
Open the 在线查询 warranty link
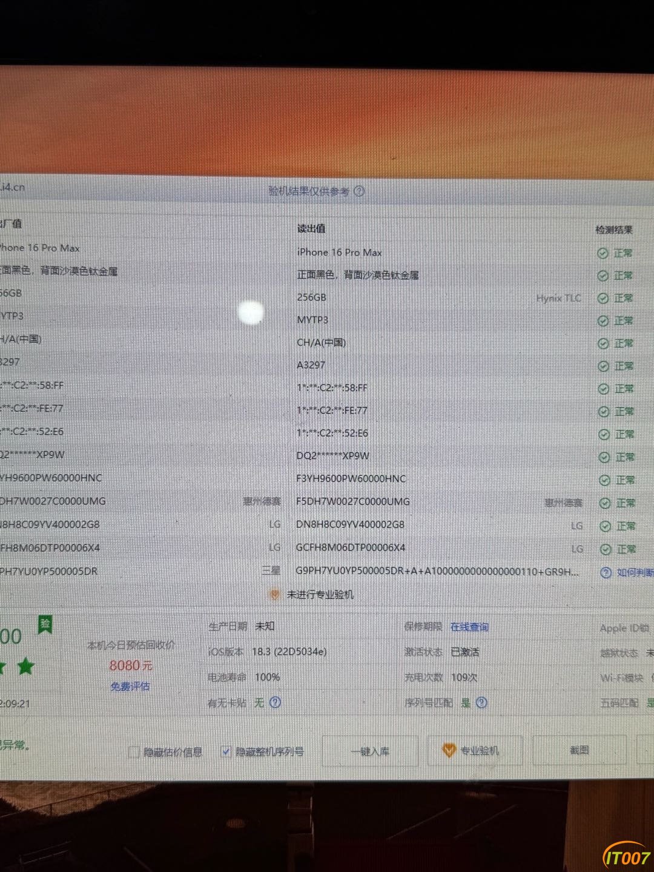tap(469, 627)
